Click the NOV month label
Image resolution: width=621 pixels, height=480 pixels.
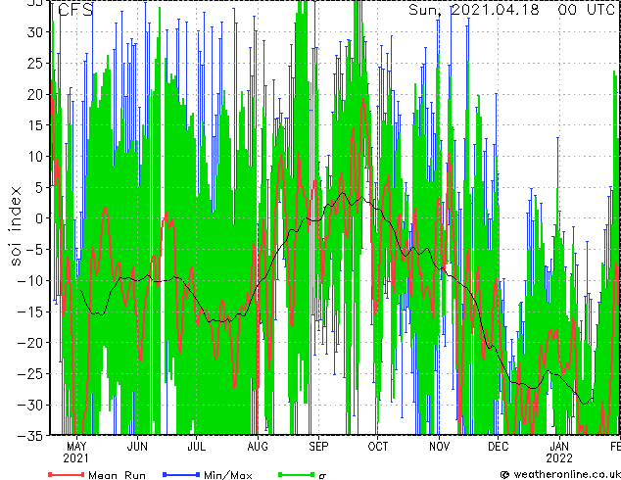tap(439, 447)
